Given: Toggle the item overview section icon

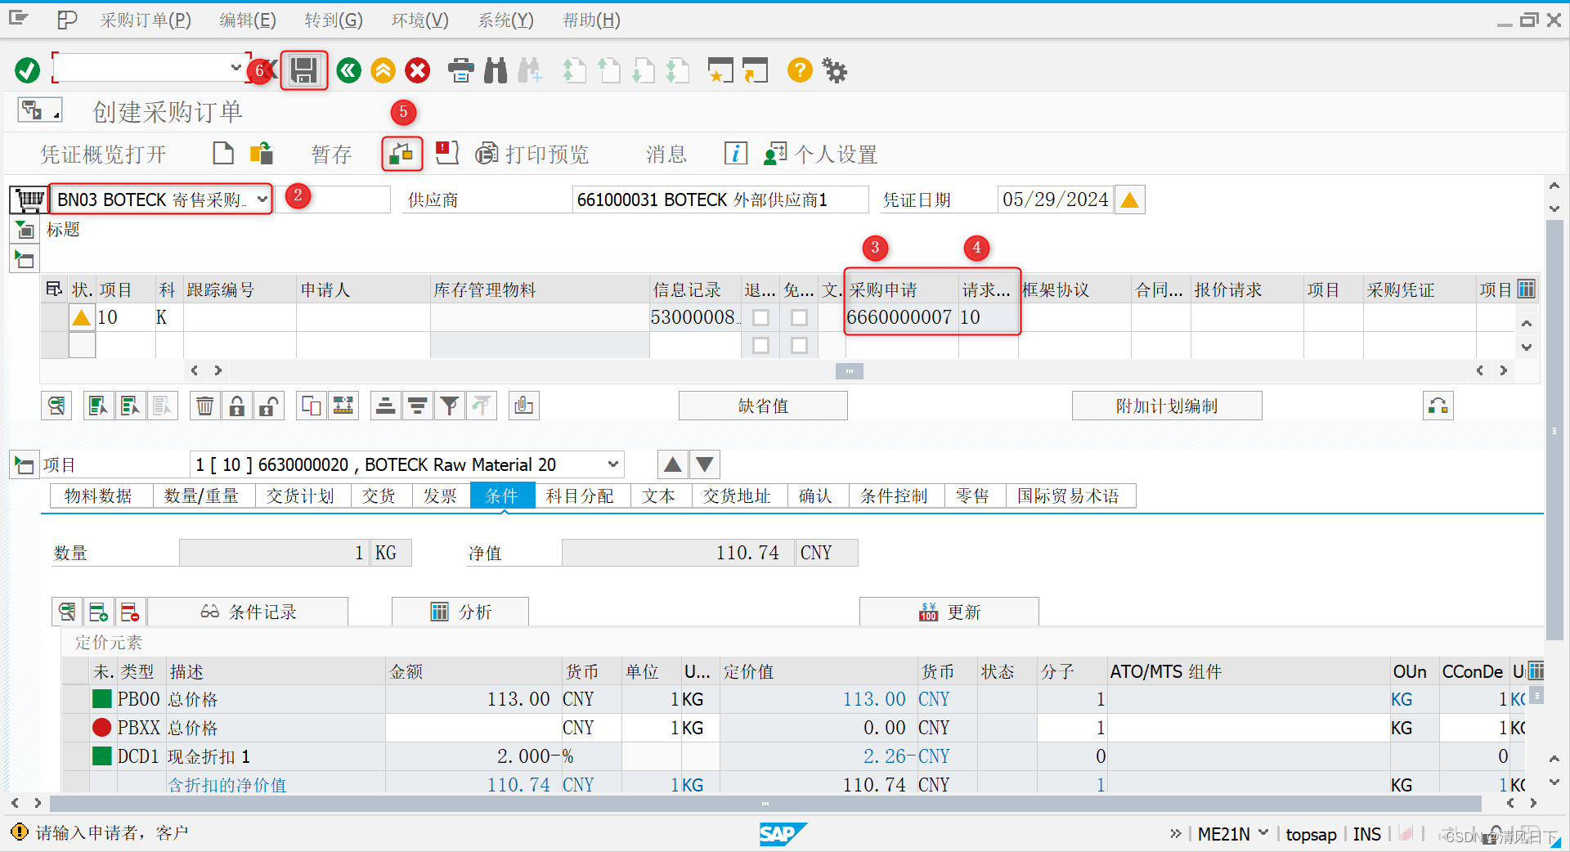Looking at the screenshot, I should [25, 260].
